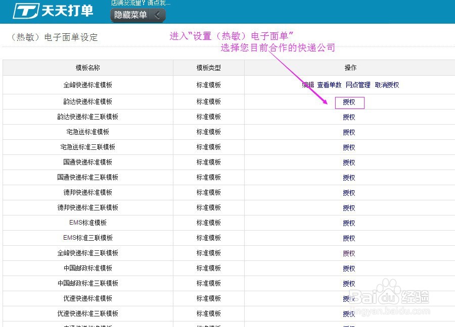This screenshot has width=455, height=327.
Task: Select the 中国邮政标准模板 row name
Action: click(x=87, y=268)
